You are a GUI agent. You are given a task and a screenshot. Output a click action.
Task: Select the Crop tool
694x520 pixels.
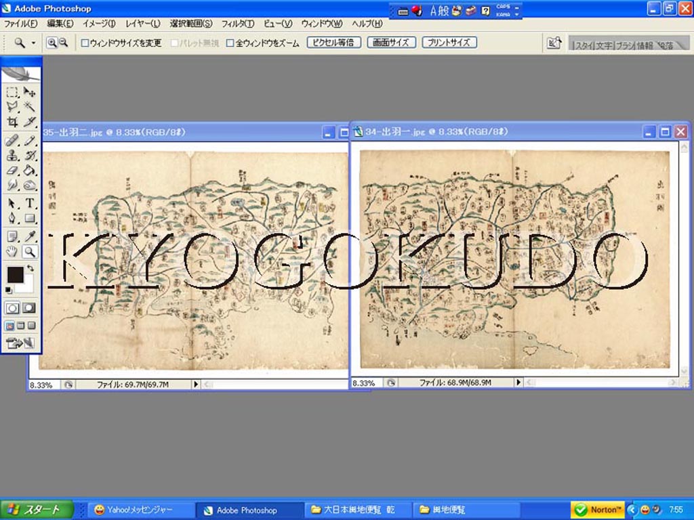click(x=12, y=121)
